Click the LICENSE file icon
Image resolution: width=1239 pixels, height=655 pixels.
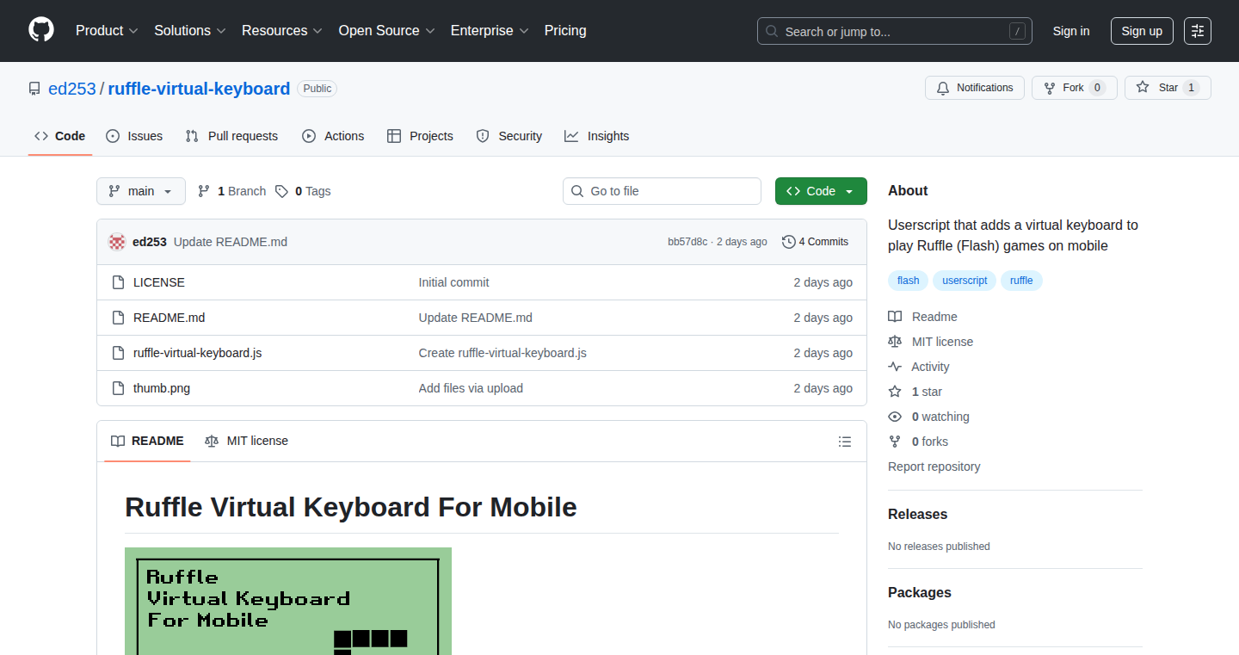point(119,282)
